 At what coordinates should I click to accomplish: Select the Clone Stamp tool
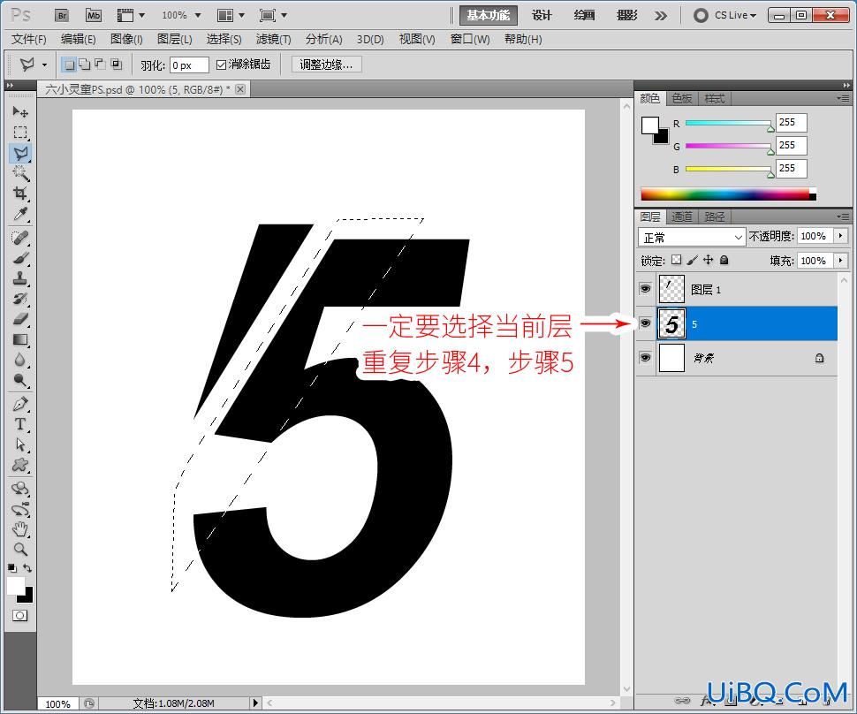coord(20,279)
